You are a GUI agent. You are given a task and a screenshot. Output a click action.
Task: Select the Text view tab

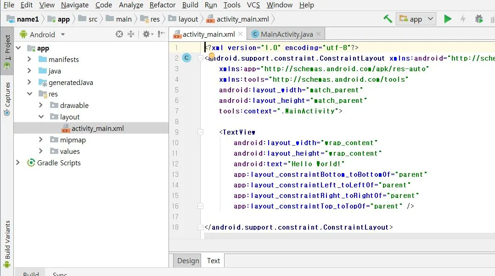click(x=214, y=260)
